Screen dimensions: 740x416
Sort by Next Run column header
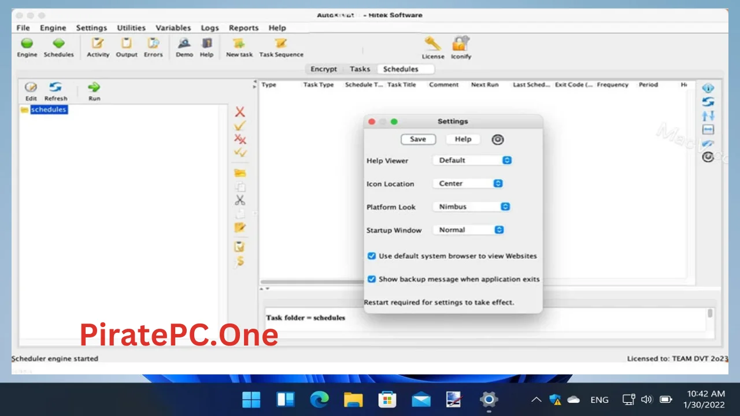(x=484, y=85)
